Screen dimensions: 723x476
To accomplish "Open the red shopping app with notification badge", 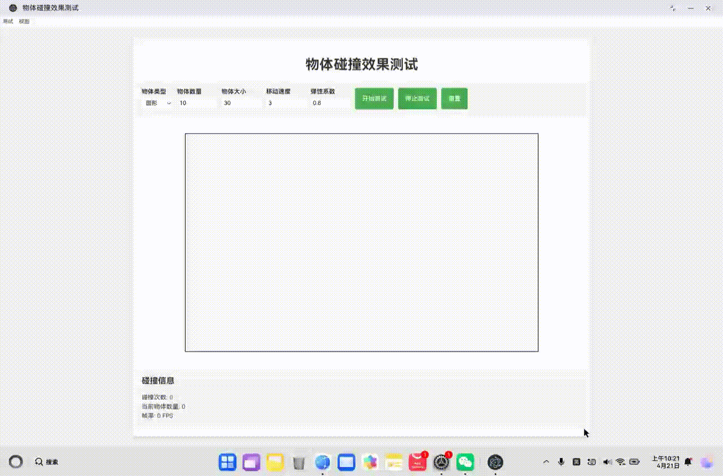I will click(417, 462).
